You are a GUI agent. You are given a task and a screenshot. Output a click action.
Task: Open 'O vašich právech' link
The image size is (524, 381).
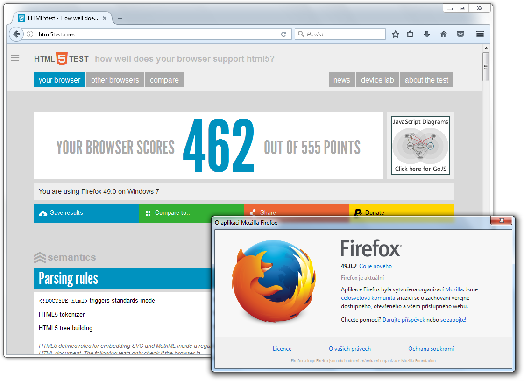point(349,349)
